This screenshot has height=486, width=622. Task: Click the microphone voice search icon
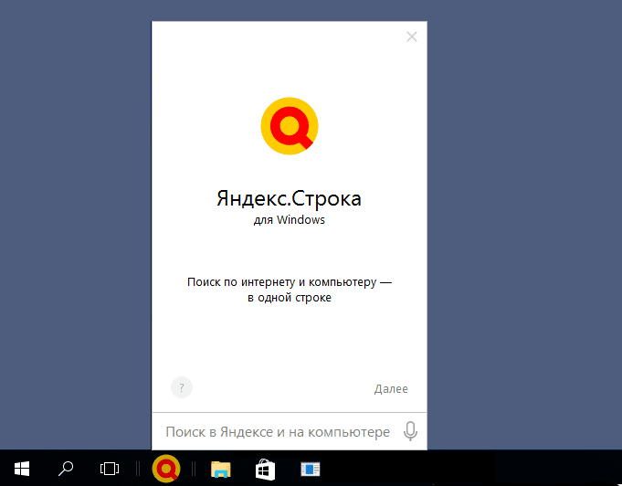(411, 431)
